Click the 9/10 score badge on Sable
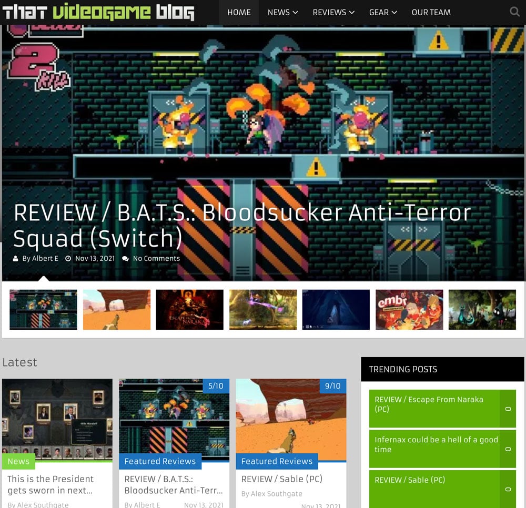 332,386
